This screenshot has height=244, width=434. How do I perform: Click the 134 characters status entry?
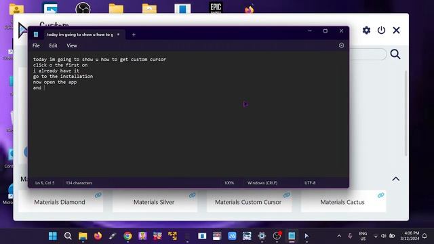[x=79, y=183]
